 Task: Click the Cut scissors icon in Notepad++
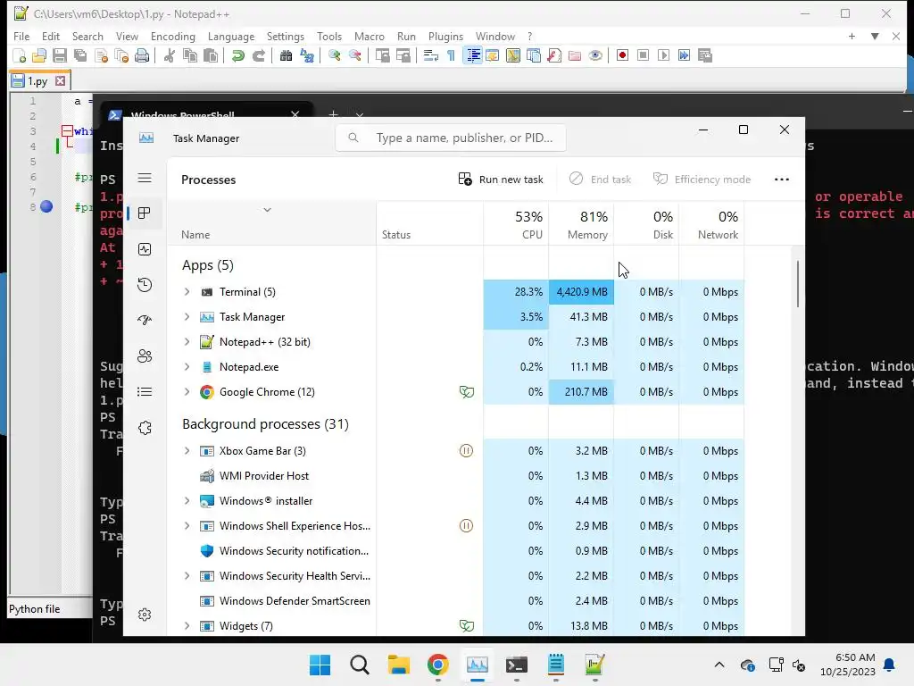(169, 55)
